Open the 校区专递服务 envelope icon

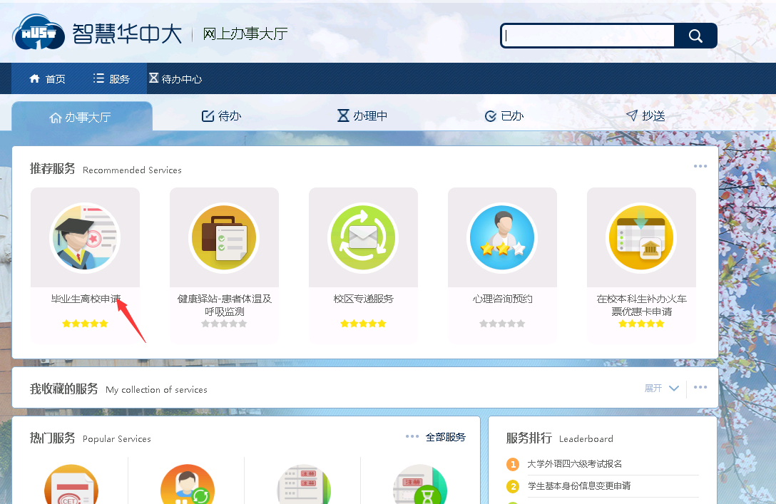[363, 237]
